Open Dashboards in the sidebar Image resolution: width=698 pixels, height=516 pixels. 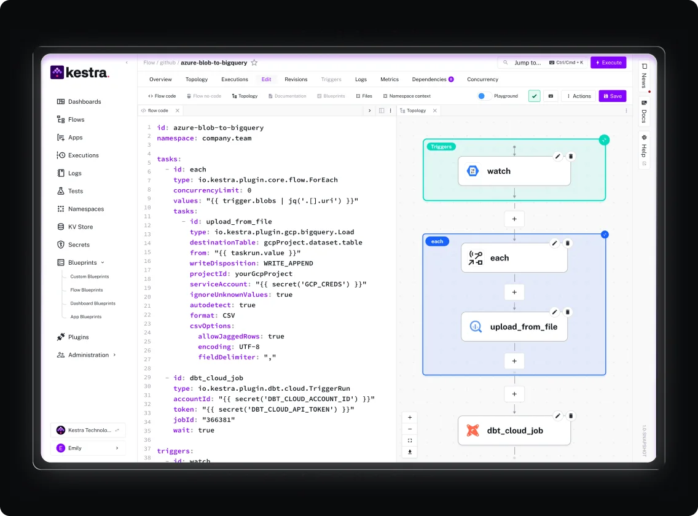(79, 101)
